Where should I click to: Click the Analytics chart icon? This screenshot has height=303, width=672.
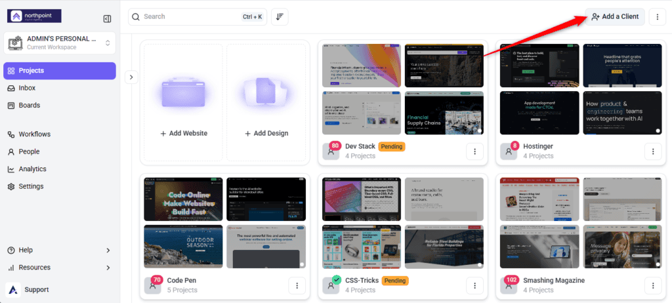(12, 169)
